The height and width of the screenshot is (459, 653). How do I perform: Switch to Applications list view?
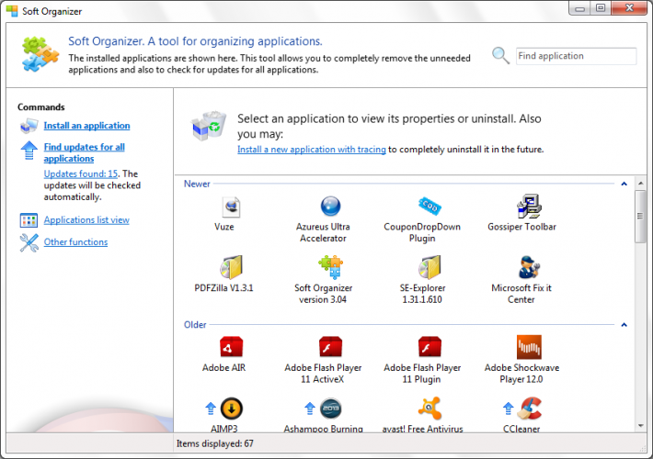[86, 220]
